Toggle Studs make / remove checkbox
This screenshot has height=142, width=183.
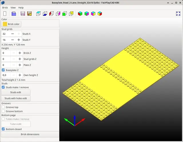point(3,87)
